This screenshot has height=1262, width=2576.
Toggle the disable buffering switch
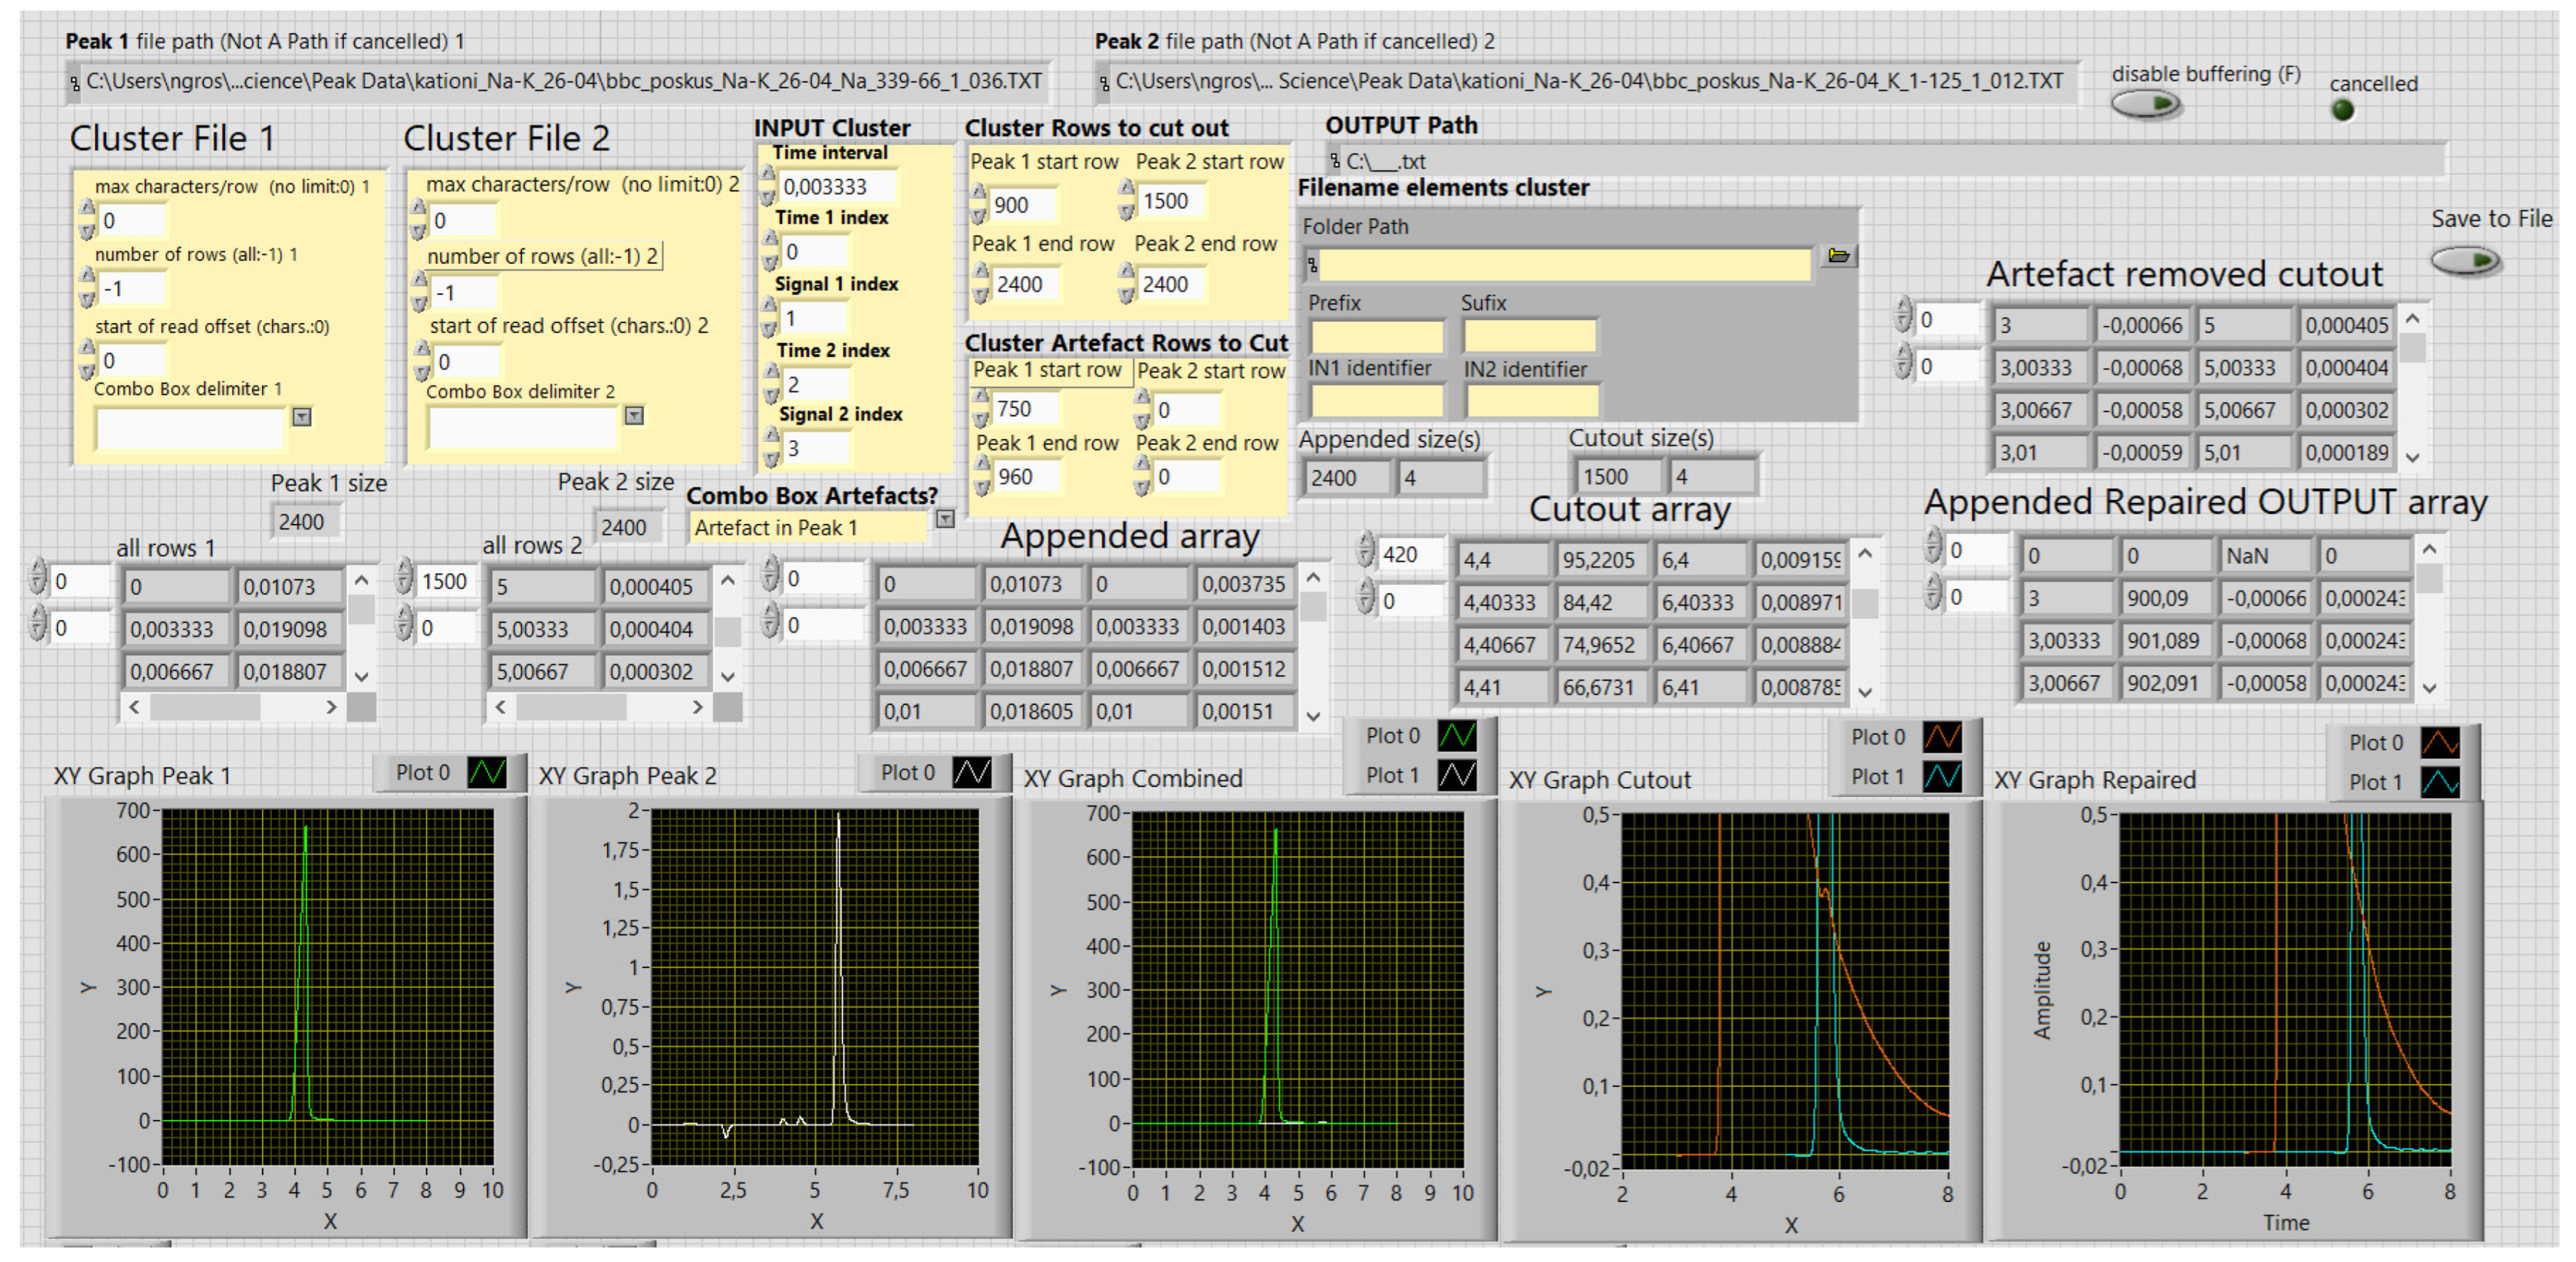point(2146,104)
